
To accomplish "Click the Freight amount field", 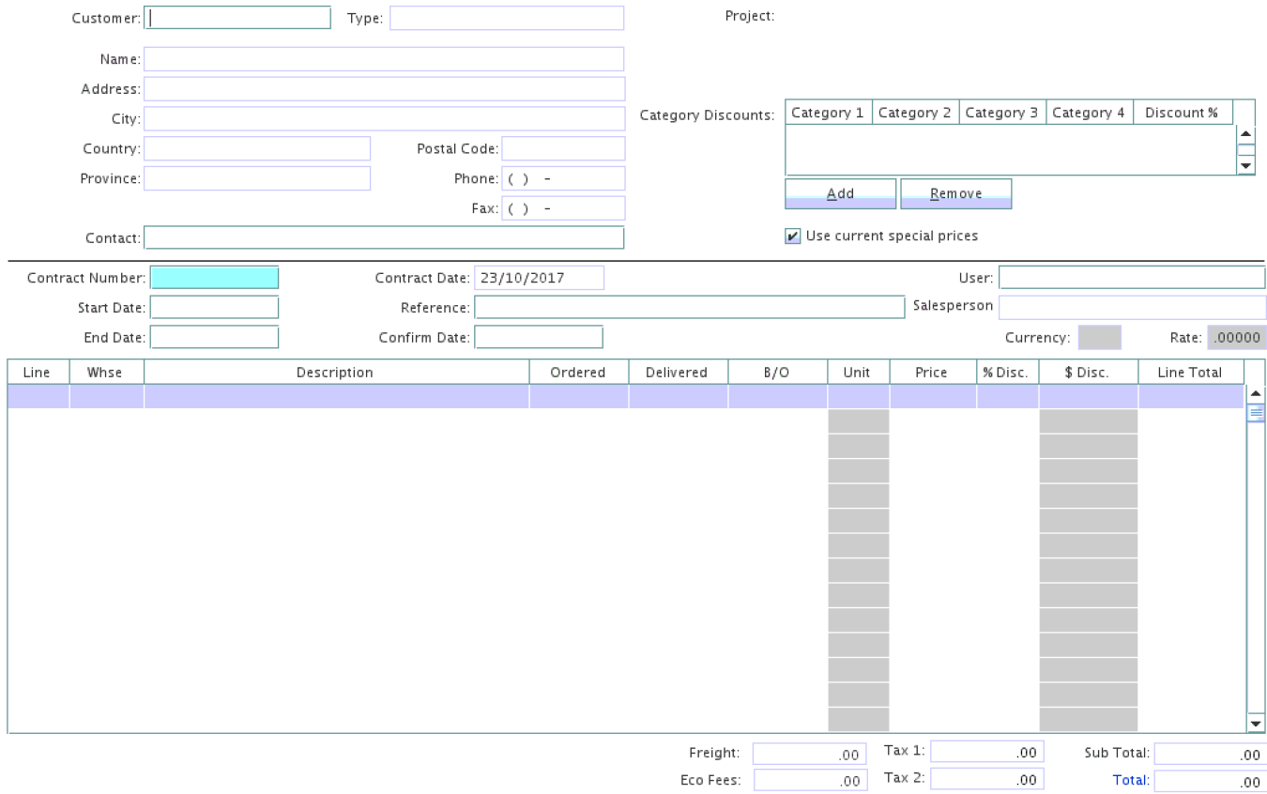I will (809, 754).
